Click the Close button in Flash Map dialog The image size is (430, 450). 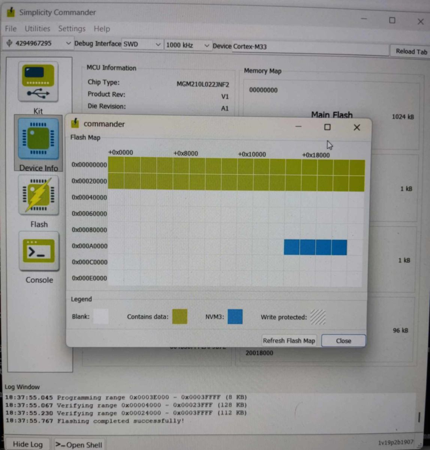(x=343, y=340)
